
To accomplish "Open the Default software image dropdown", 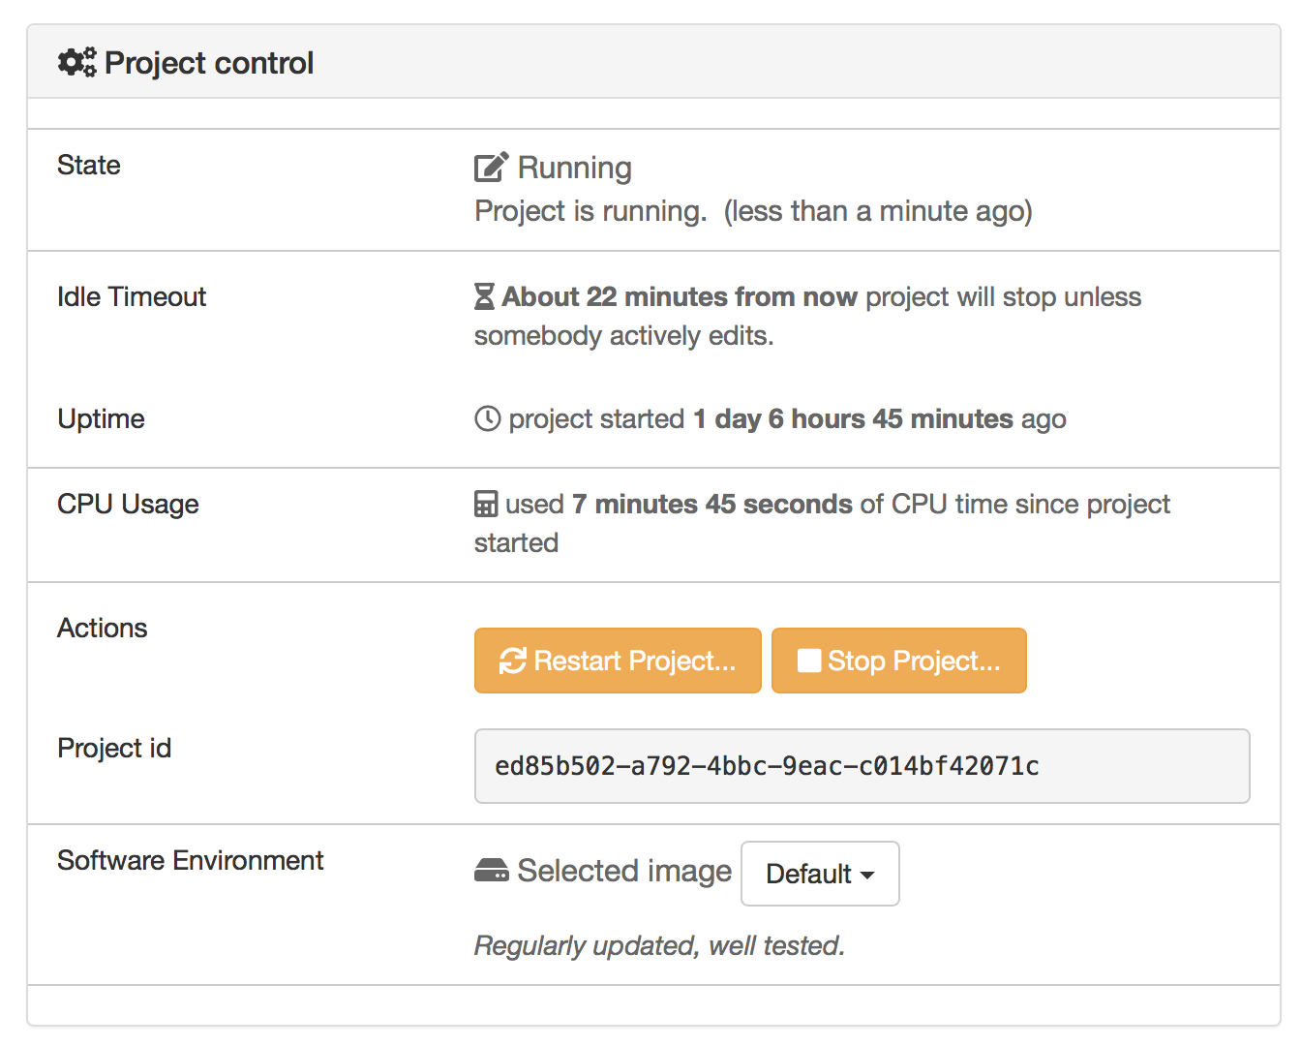I will coord(819,874).
